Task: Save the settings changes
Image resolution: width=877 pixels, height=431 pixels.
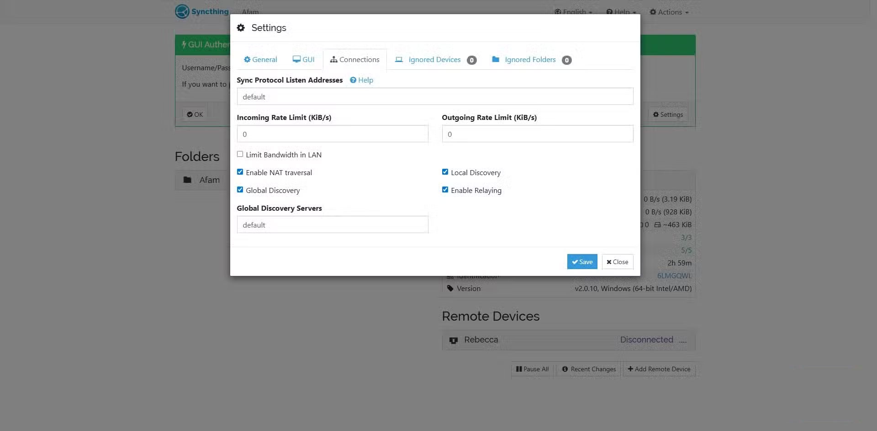Action: [x=582, y=262]
